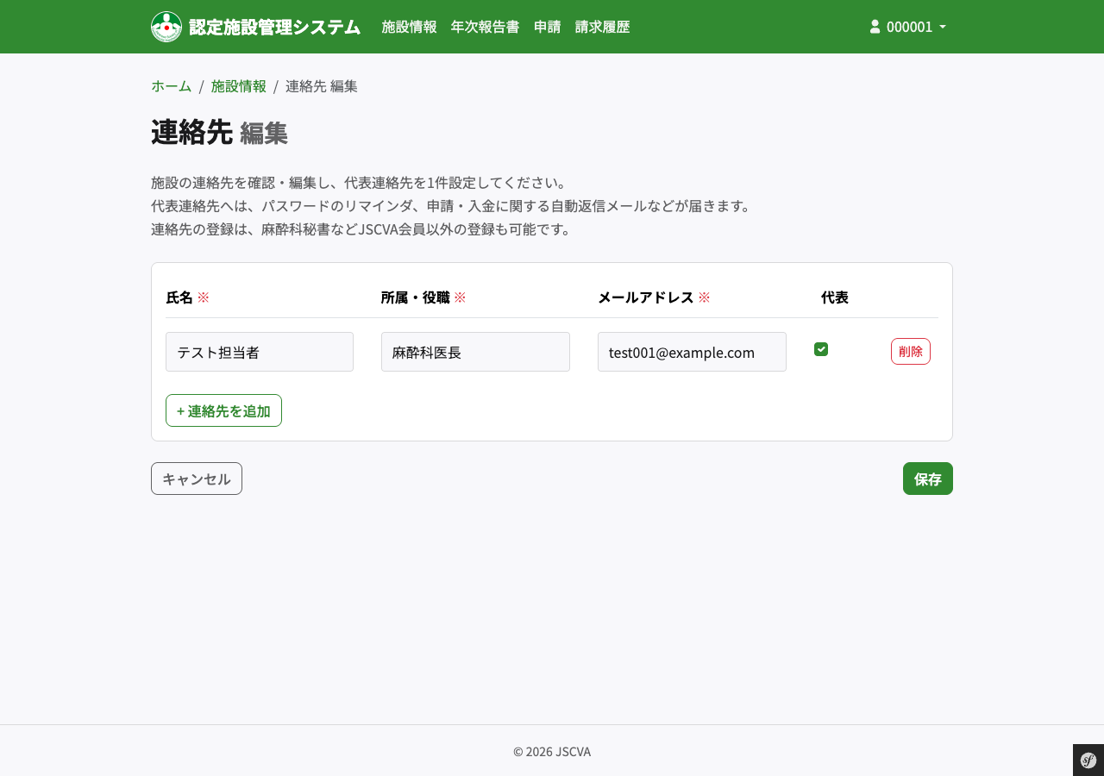Add a new contact with 連絡先を追加
This screenshot has width=1104, height=776.
[x=223, y=410]
